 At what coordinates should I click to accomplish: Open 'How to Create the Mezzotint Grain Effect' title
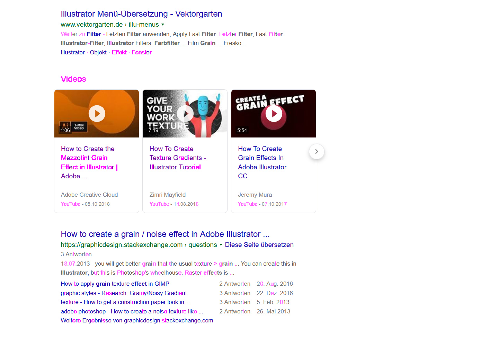tap(89, 162)
